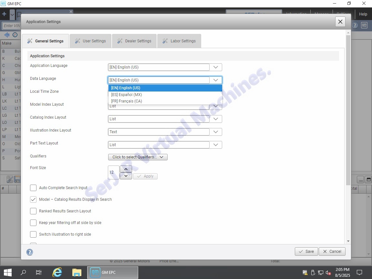Open Internet Explorer from taskbar
Screen dimensions: 372x279
pyautogui.click(x=57, y=272)
